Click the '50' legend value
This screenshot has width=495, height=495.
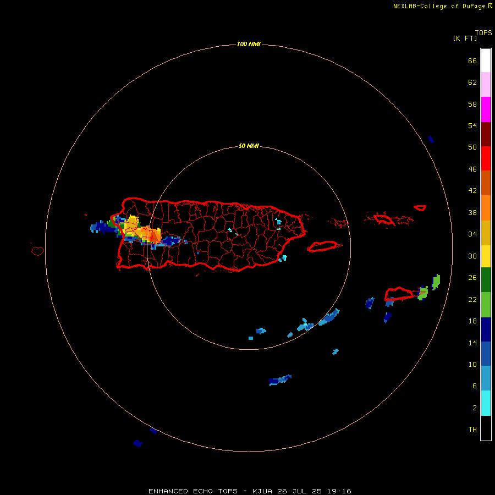tap(472, 147)
